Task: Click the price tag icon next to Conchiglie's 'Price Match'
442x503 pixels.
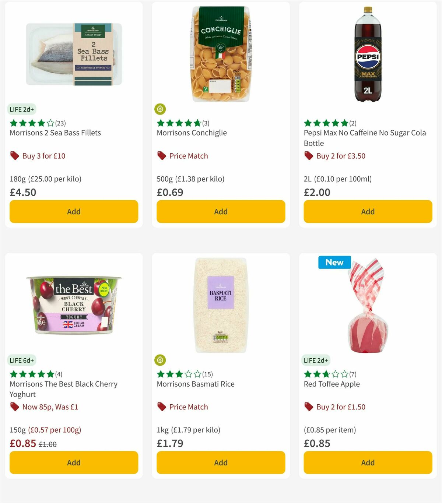Action: click(x=161, y=156)
